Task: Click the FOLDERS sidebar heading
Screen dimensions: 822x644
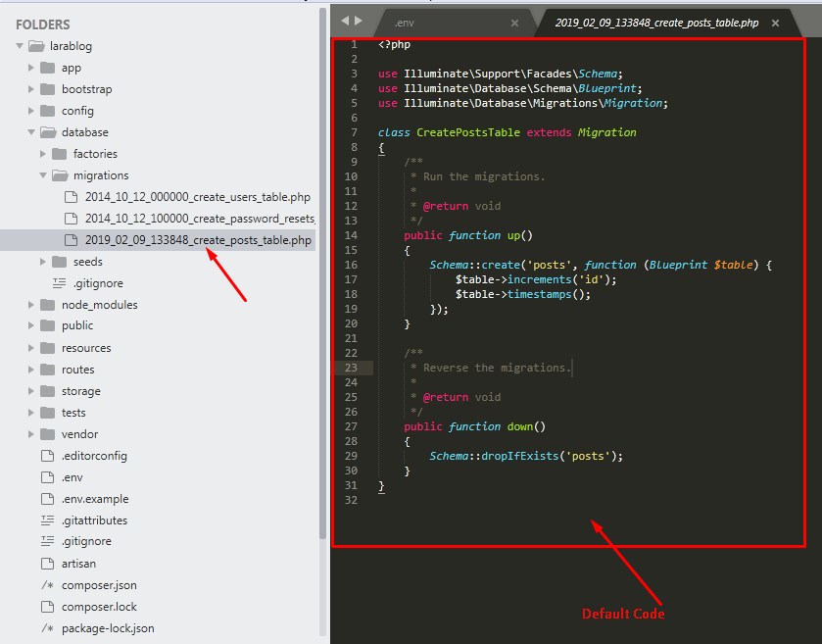Action: coord(42,25)
